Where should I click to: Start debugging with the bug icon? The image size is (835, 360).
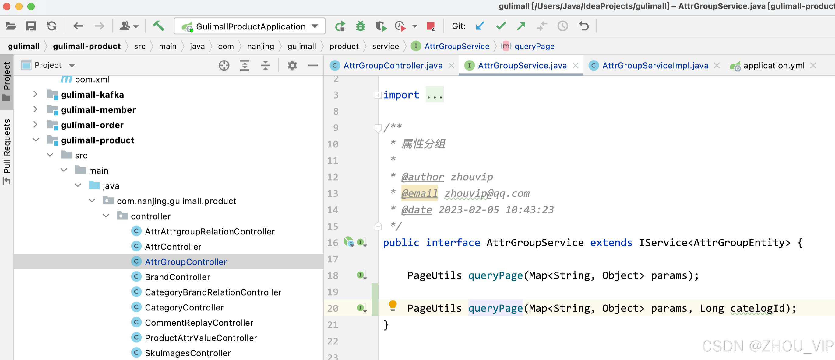click(x=361, y=26)
